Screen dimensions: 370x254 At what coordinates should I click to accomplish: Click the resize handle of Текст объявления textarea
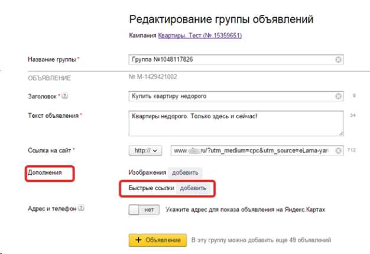click(341, 135)
